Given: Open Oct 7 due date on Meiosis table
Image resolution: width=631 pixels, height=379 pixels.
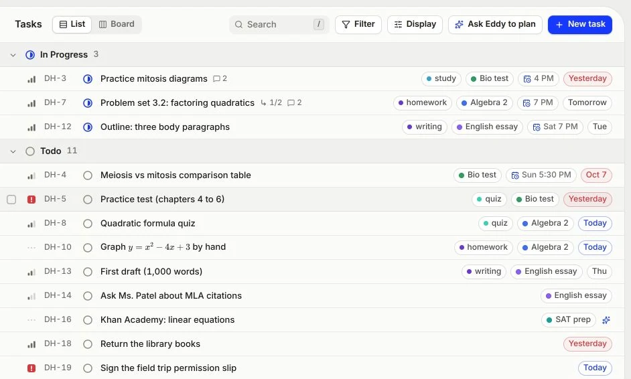Looking at the screenshot, I should coord(596,175).
